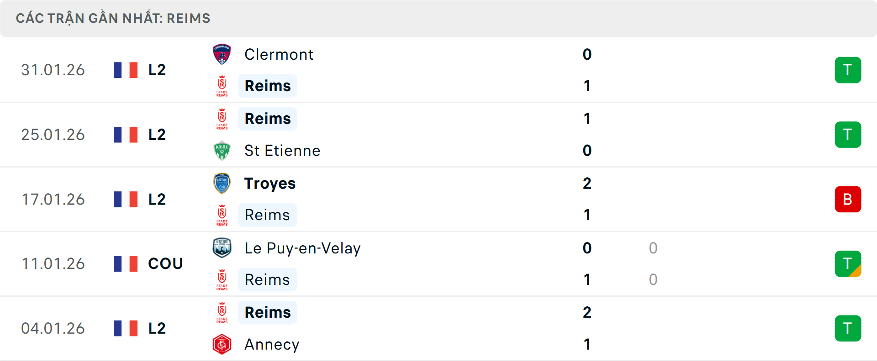Open the Le Puy-en-Velay team link

(x=302, y=248)
